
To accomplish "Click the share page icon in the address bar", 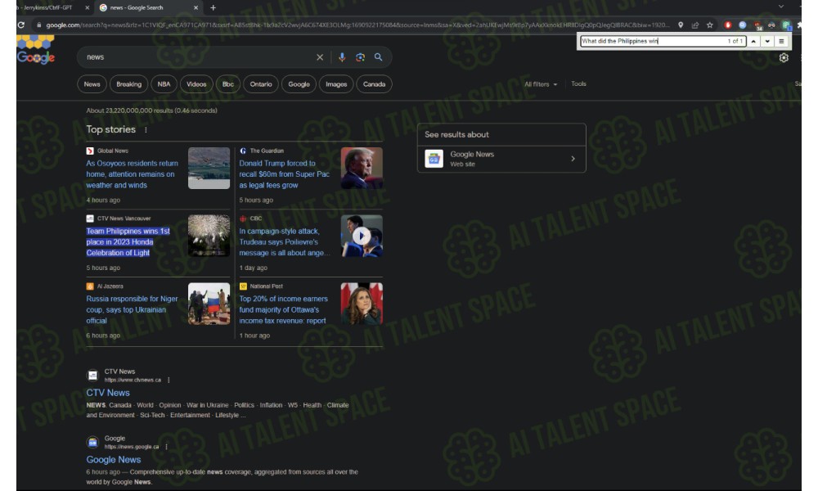I will pos(694,25).
